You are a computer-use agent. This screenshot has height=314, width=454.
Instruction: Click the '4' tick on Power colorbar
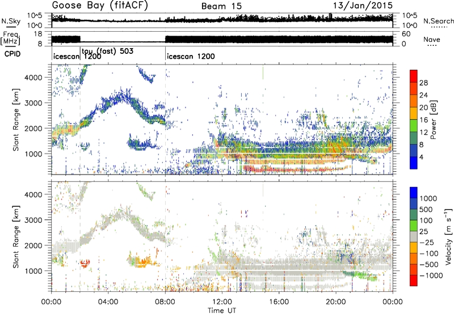422,157
